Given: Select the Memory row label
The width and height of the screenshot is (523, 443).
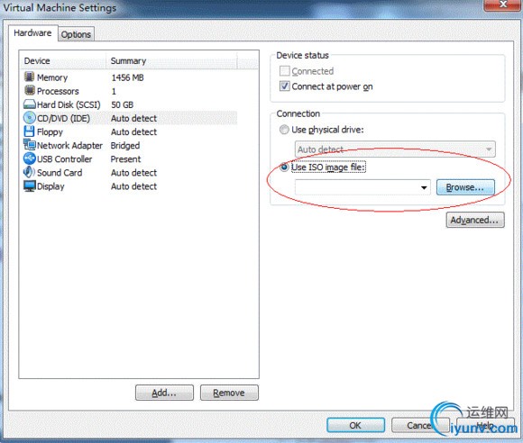Looking at the screenshot, I should [x=52, y=77].
